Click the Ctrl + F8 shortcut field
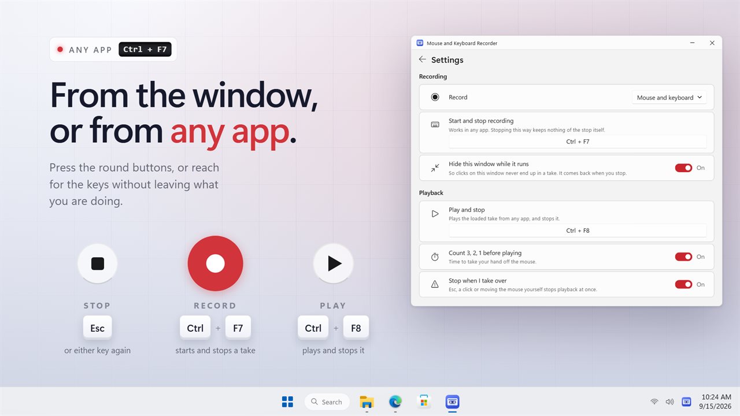The width and height of the screenshot is (740, 416). [x=578, y=231]
